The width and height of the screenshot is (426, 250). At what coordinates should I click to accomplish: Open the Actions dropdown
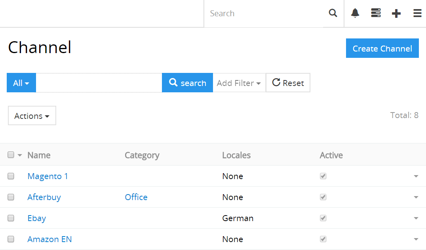coord(32,116)
